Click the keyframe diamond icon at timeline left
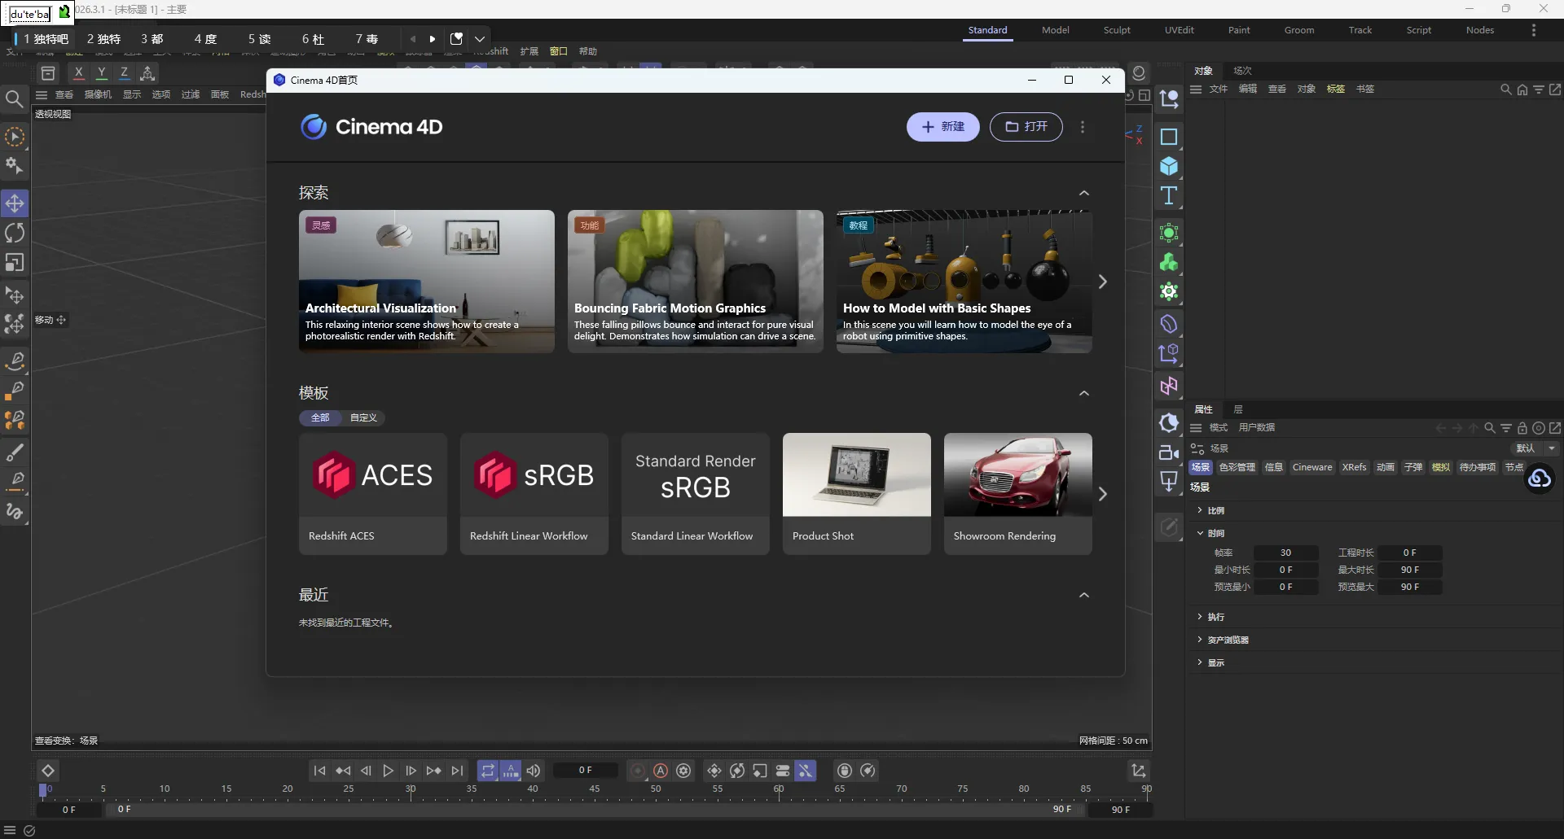This screenshot has width=1564, height=839. tap(48, 771)
